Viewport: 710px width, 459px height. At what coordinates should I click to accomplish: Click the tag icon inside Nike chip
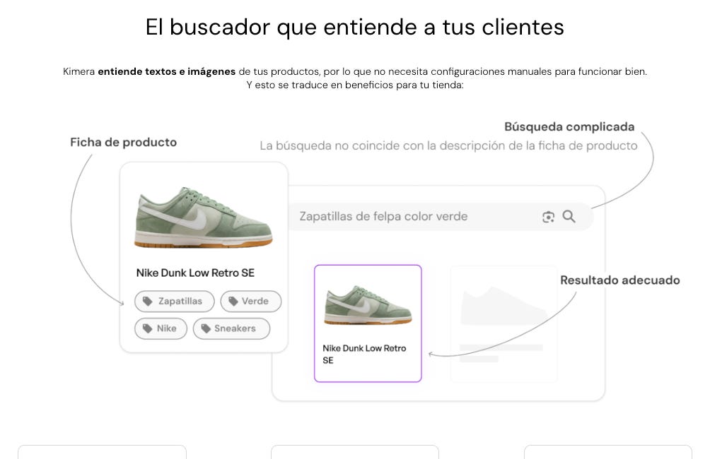147,329
